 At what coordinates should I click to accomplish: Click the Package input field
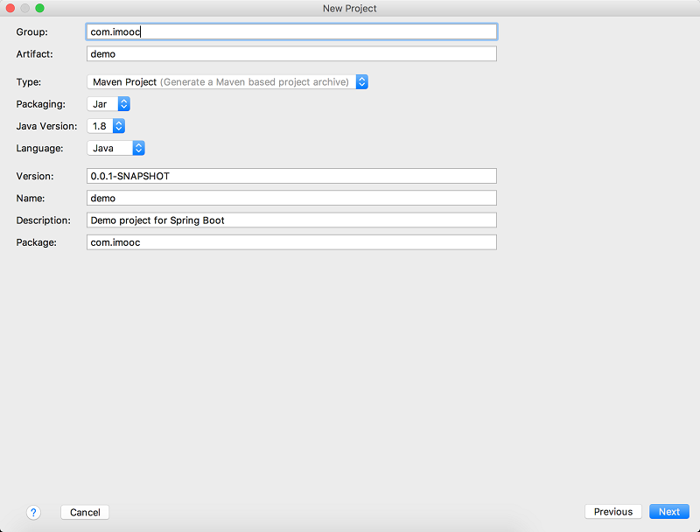(291, 242)
